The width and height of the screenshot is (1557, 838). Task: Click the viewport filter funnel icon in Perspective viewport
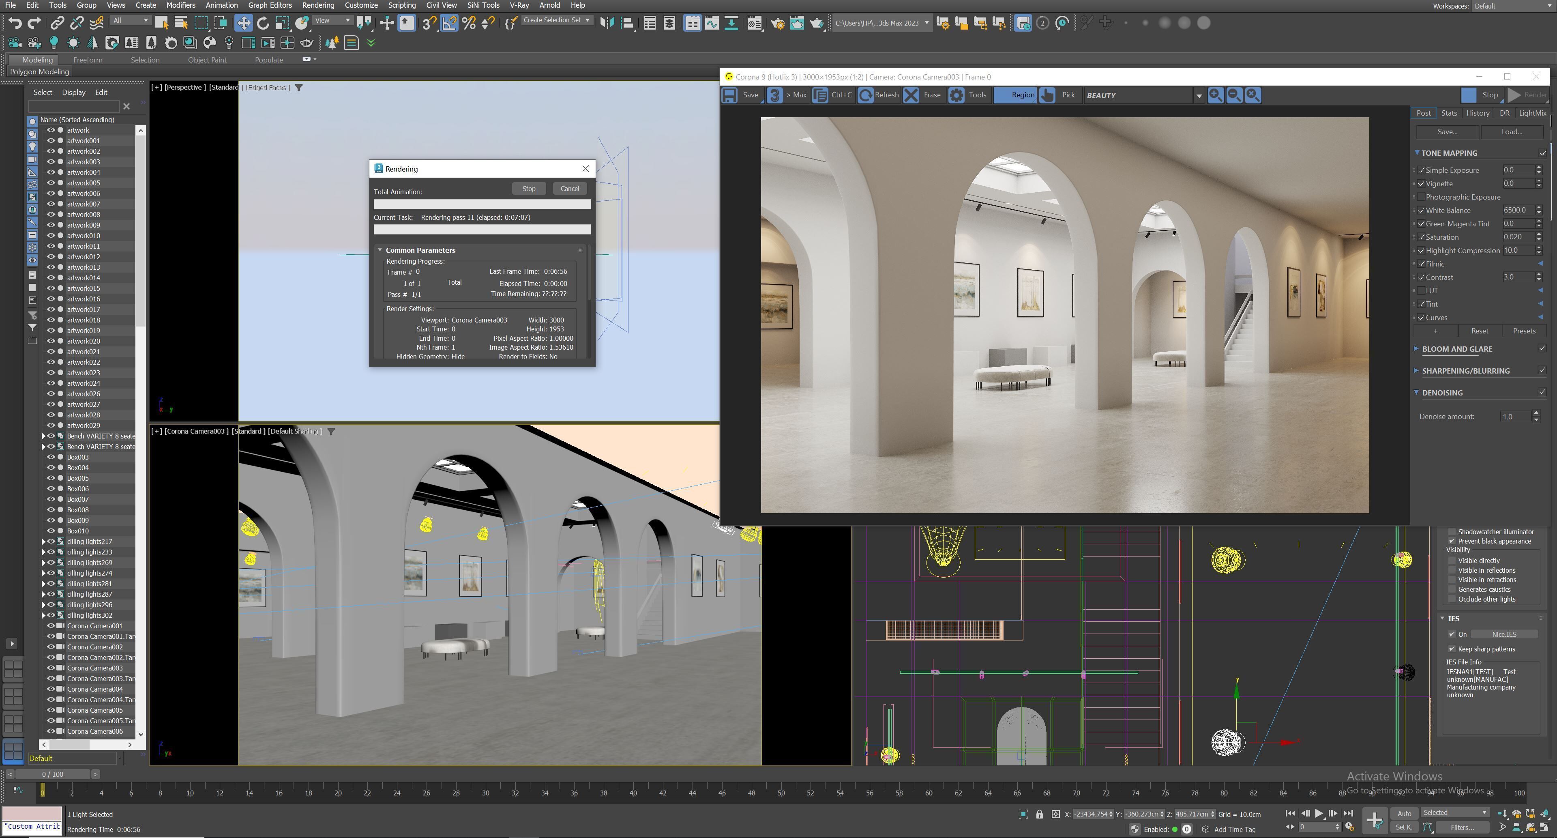click(298, 88)
